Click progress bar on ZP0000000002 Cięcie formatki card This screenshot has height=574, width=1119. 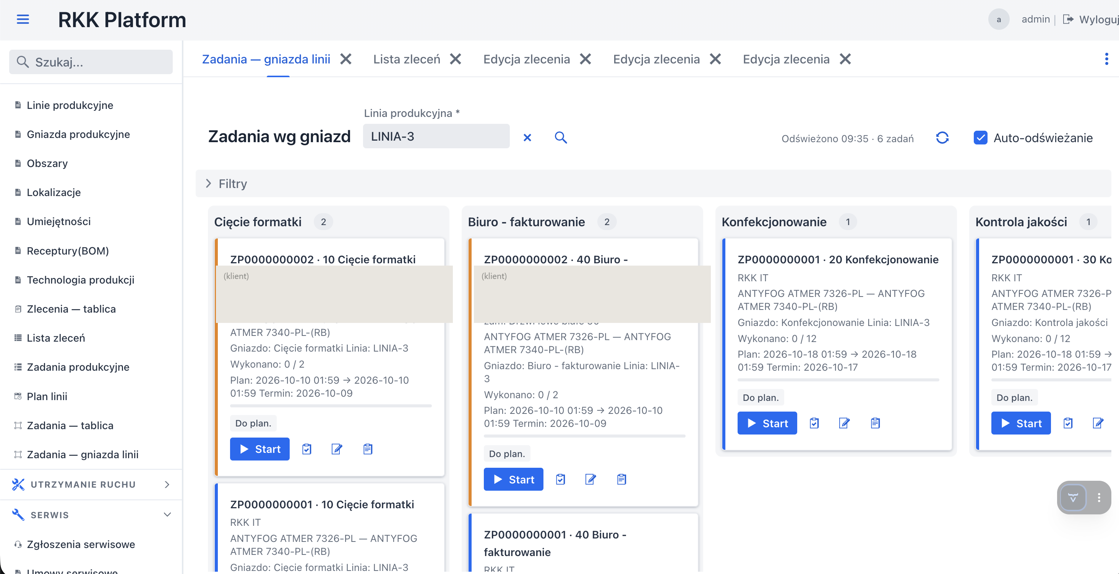(x=331, y=406)
